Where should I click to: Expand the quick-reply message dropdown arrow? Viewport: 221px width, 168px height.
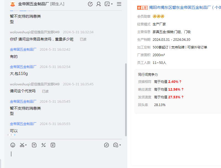point(120,145)
